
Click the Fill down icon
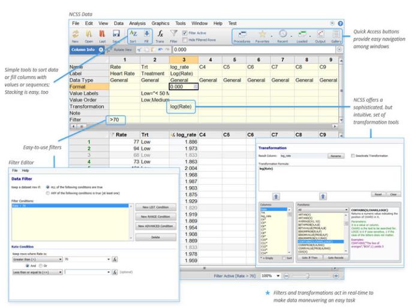(x=146, y=34)
